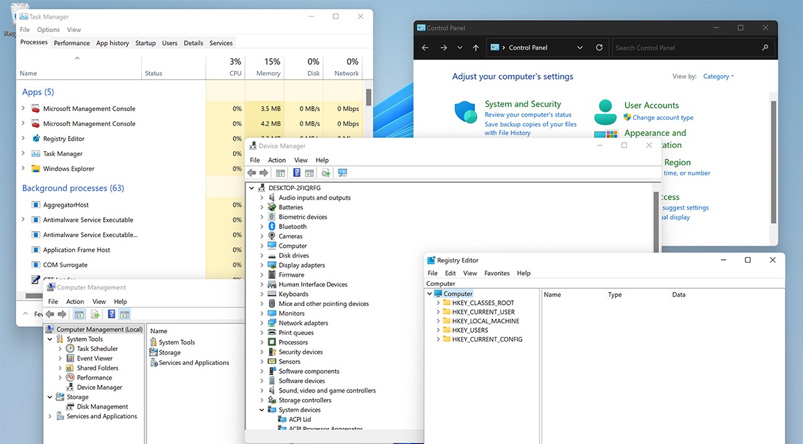
Task: Click the blue Help icon in Device Manager toolbar
Action: 297,173
